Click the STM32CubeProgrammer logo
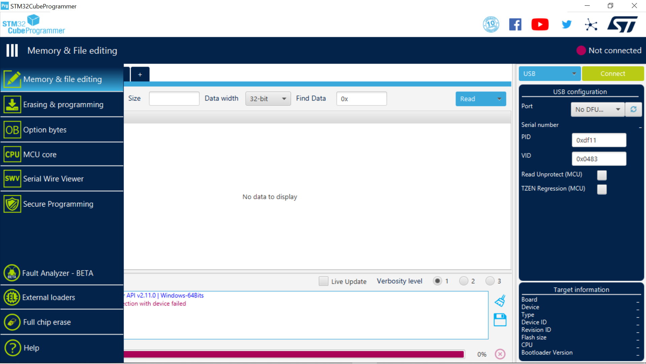The image size is (646, 364). [33, 25]
